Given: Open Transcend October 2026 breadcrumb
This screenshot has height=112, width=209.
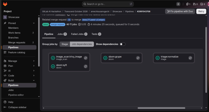Looking at the screenshot, I should click(76, 11).
